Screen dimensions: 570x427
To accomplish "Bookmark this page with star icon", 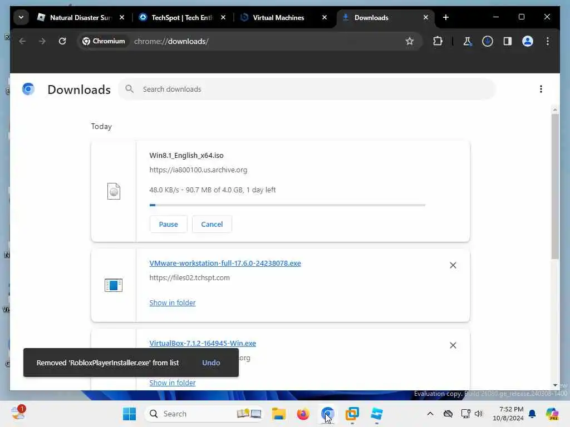I will (x=410, y=41).
